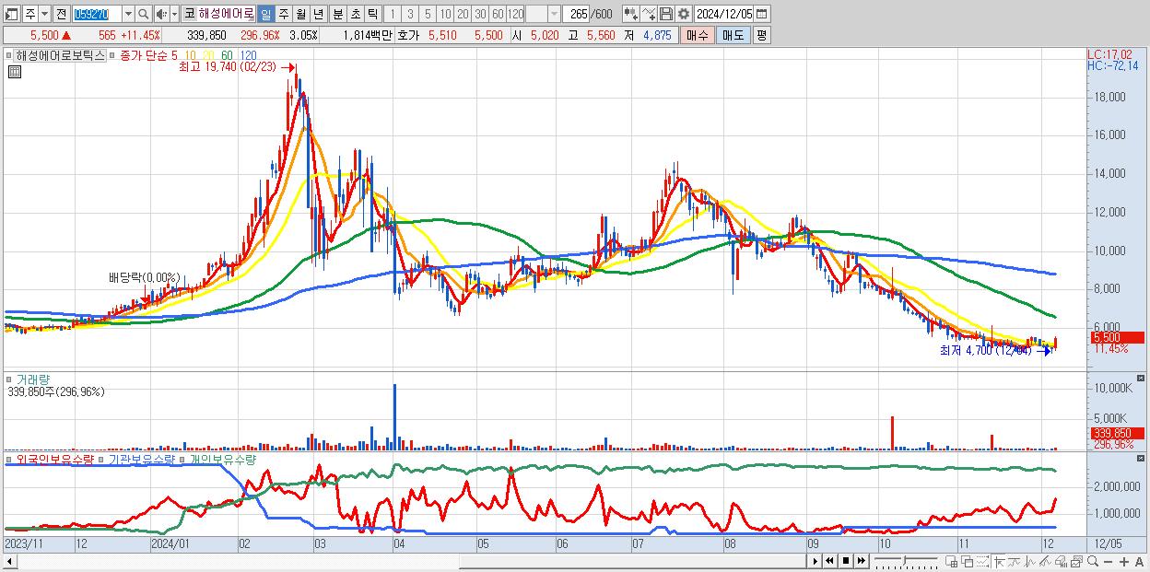Click the chart layout icon at top-left
This screenshot has height=572, width=1150.
coord(10,15)
